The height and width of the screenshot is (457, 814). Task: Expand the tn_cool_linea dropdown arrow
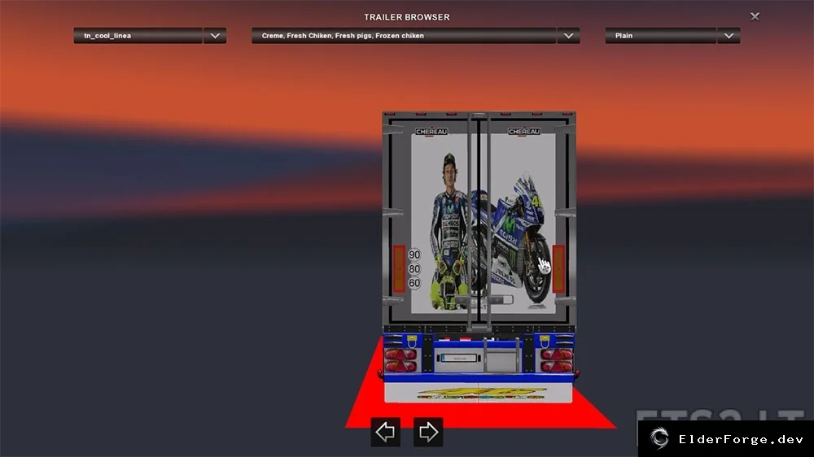pyautogui.click(x=215, y=36)
